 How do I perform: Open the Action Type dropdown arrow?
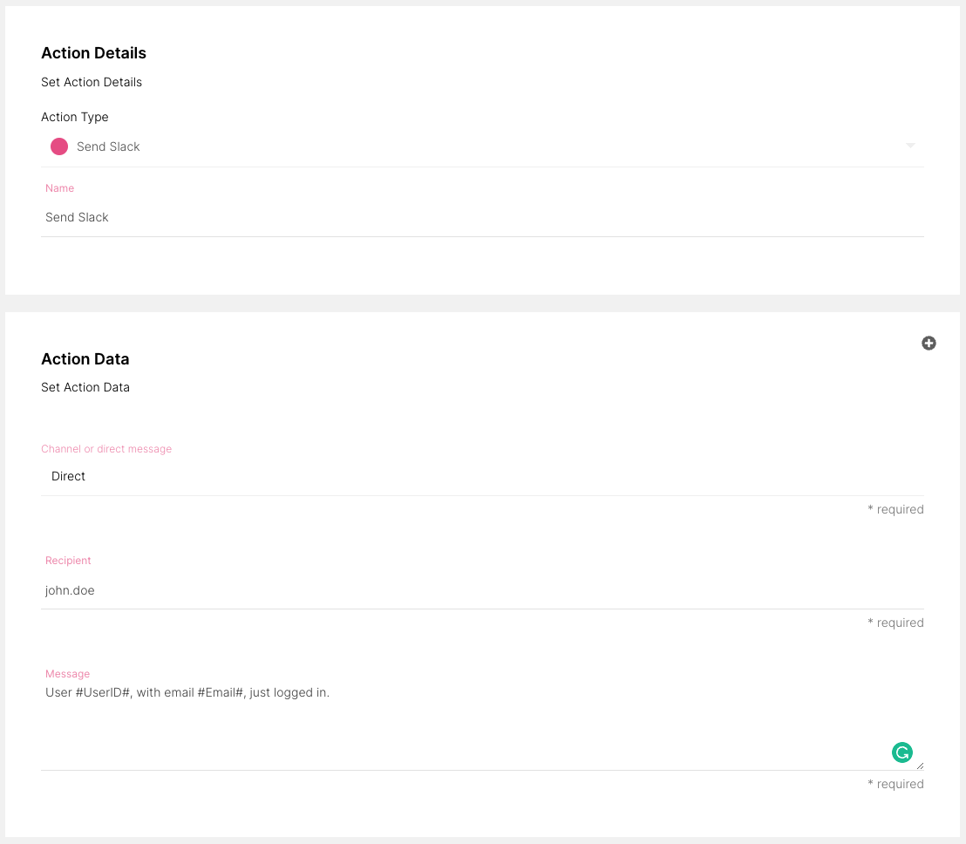910,146
